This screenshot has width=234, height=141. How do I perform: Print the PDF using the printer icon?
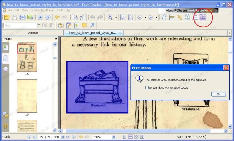22,17
